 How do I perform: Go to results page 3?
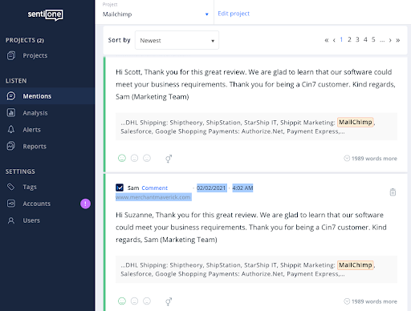357,40
